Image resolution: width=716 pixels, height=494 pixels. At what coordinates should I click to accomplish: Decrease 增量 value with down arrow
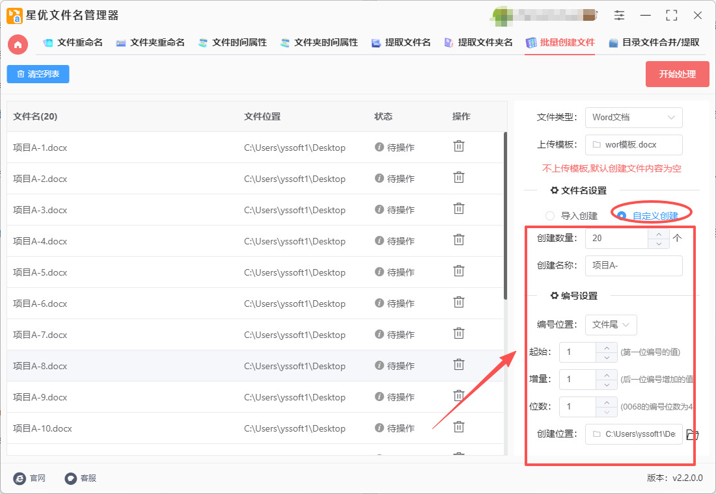pos(607,385)
